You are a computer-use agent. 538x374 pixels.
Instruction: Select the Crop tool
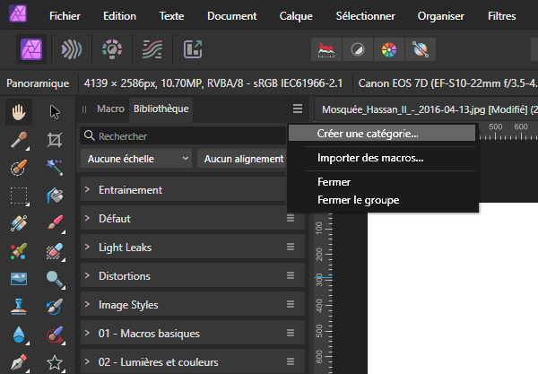(x=54, y=139)
